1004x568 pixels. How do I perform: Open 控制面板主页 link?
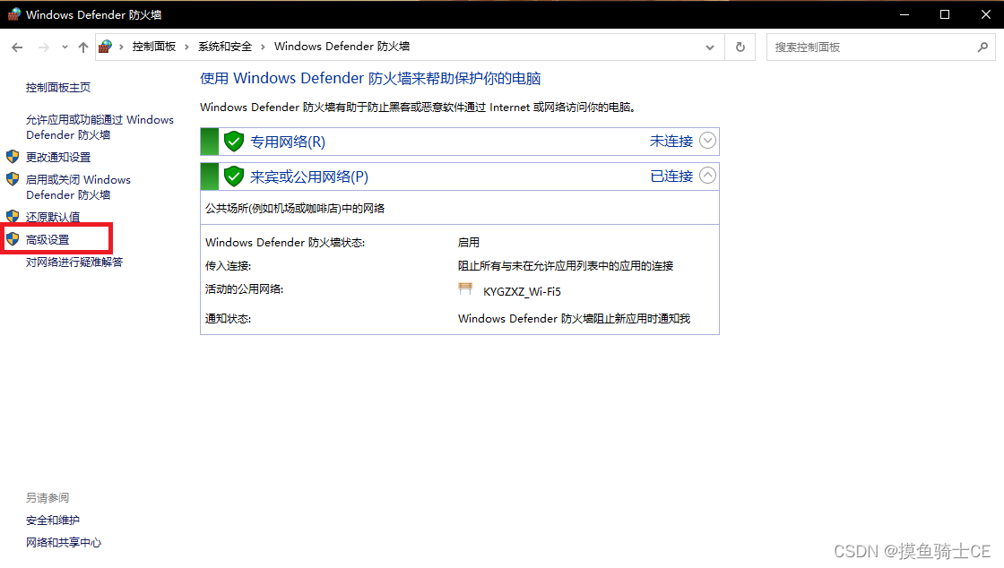pyautogui.click(x=58, y=88)
